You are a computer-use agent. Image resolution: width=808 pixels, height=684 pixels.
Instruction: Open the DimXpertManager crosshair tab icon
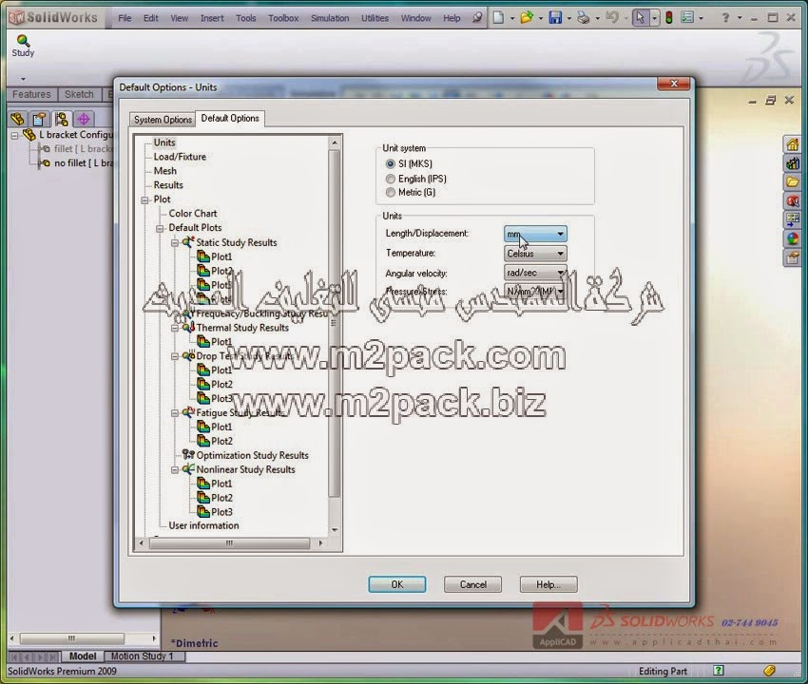point(84,119)
